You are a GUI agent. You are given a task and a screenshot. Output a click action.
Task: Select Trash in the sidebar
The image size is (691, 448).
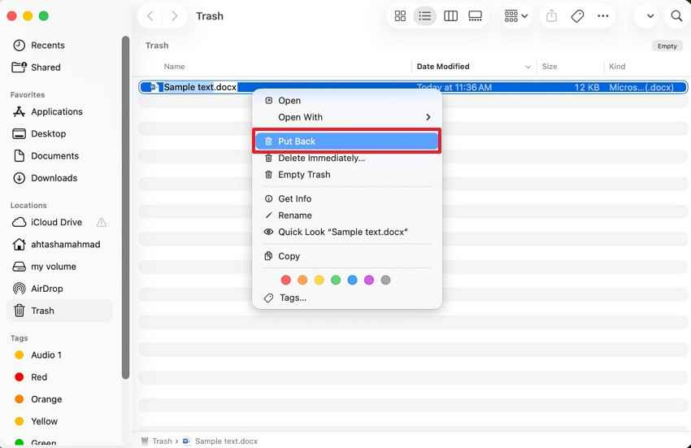coord(59,311)
